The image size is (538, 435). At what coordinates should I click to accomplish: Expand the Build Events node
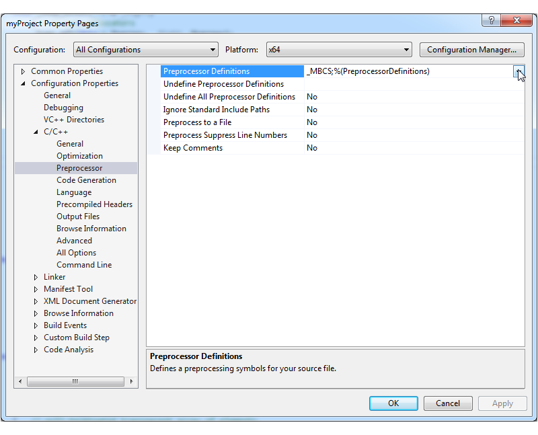coord(36,325)
